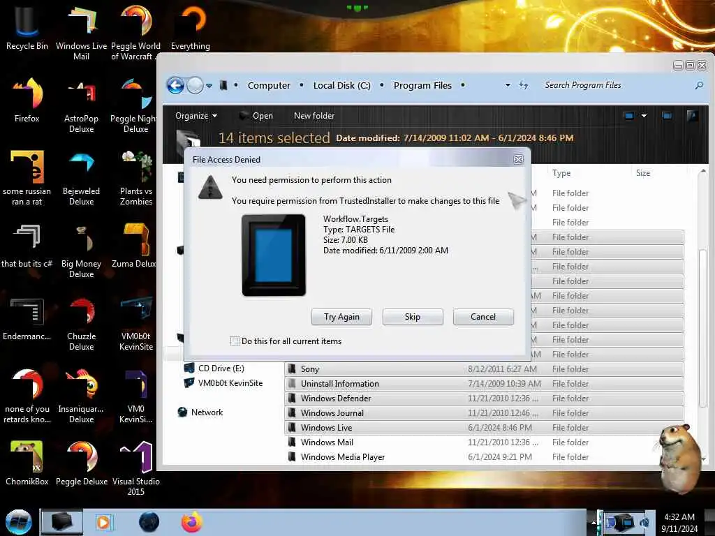The width and height of the screenshot is (715, 536).
Task: Select VM0b0t KevinSite in navigation pane
Action: (x=223, y=383)
